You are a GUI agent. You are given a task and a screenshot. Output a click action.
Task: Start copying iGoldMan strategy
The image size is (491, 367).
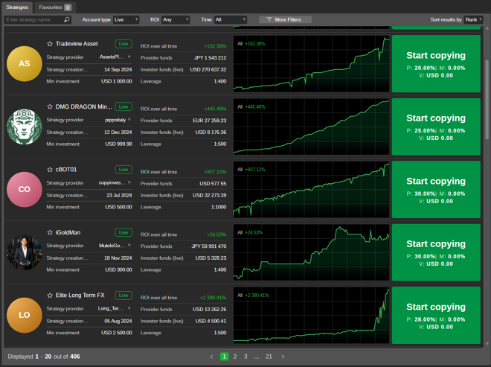click(436, 252)
